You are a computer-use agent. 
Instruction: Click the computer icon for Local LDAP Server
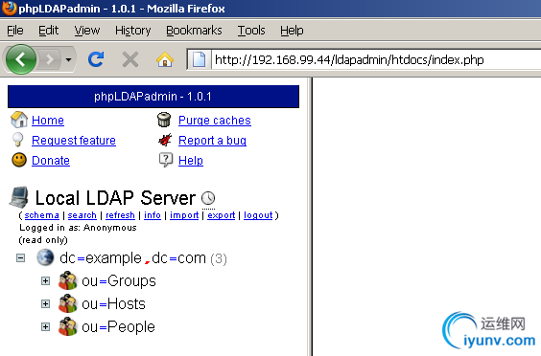pyautogui.click(x=19, y=197)
